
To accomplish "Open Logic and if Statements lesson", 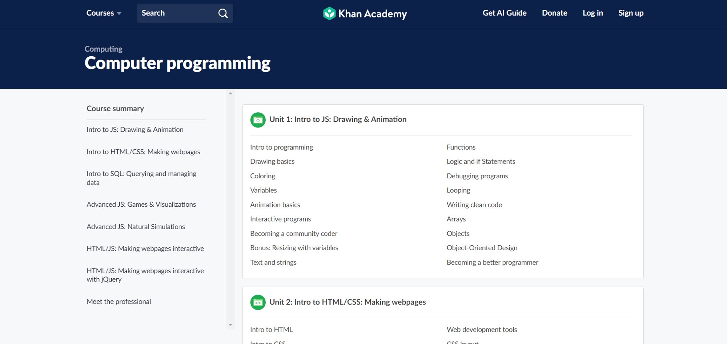I will pyautogui.click(x=481, y=161).
